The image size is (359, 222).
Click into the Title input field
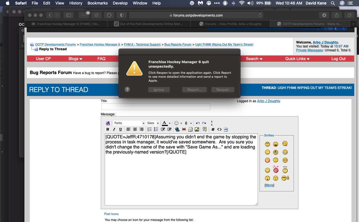(x=156, y=107)
